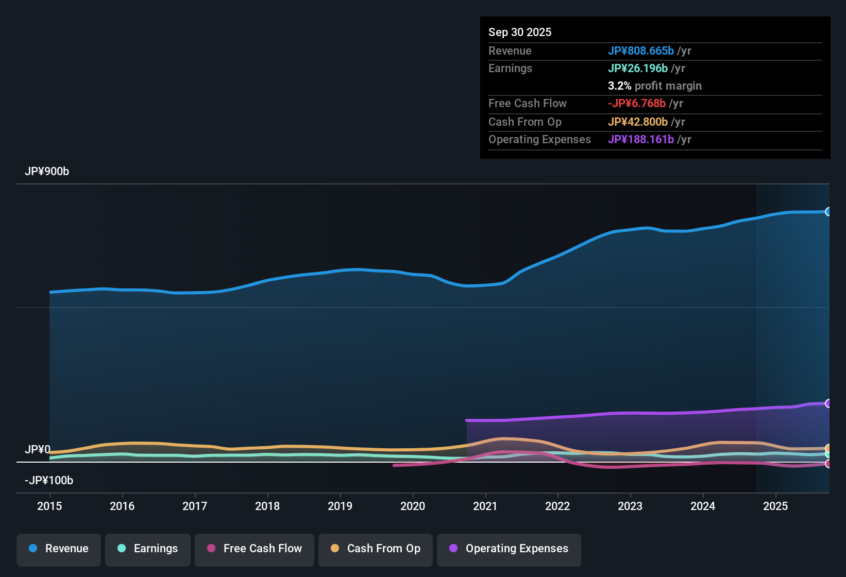Click the JP¥900b axis label
This screenshot has height=577, width=846.
click(x=47, y=172)
